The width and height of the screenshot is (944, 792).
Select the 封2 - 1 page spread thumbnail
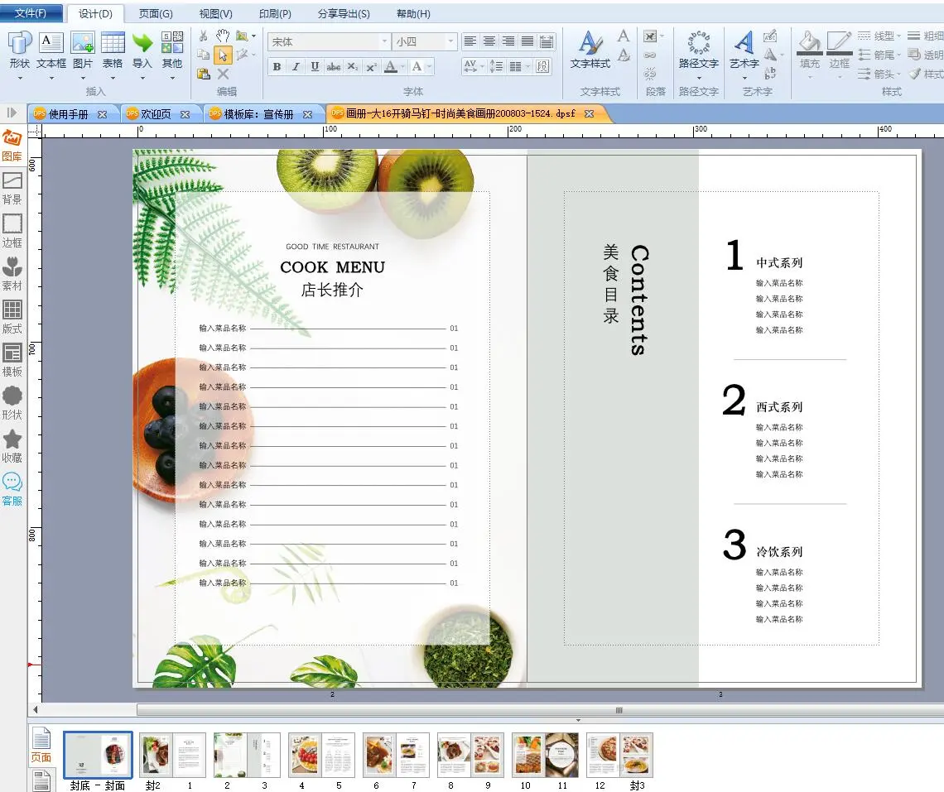(x=172, y=755)
